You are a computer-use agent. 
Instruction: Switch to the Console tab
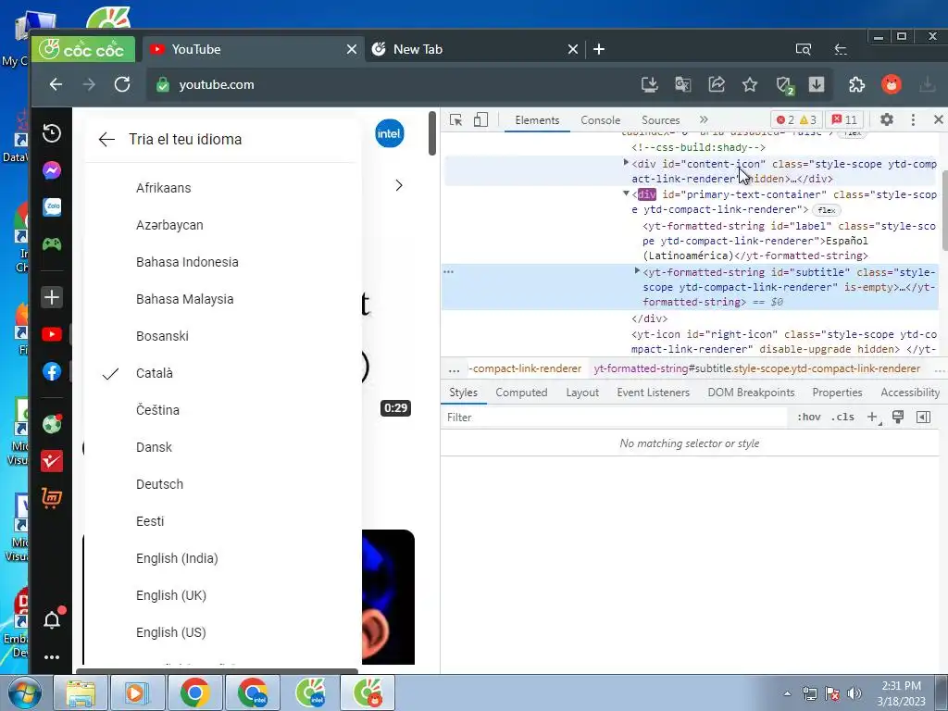point(600,120)
